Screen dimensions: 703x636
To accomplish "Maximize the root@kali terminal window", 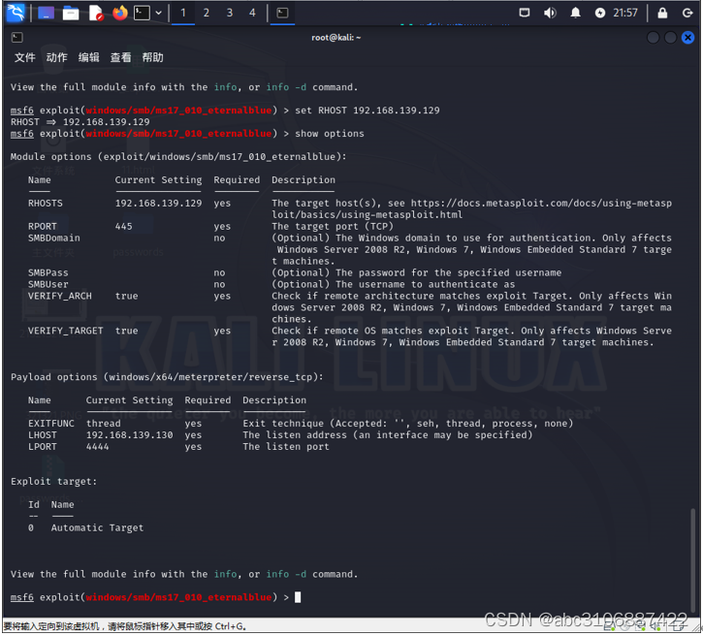I will (x=670, y=38).
